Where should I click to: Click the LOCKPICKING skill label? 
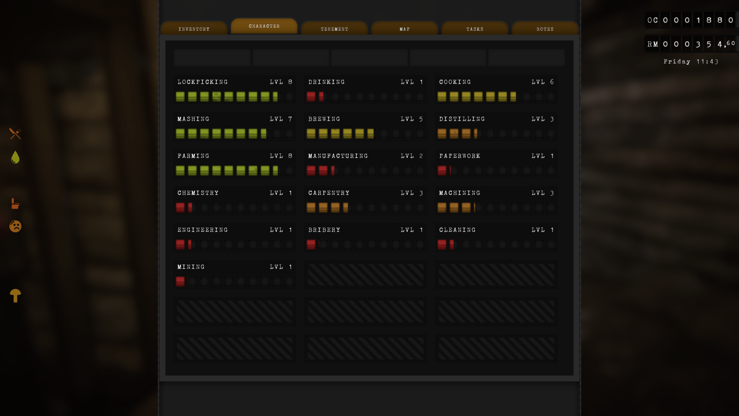click(202, 82)
